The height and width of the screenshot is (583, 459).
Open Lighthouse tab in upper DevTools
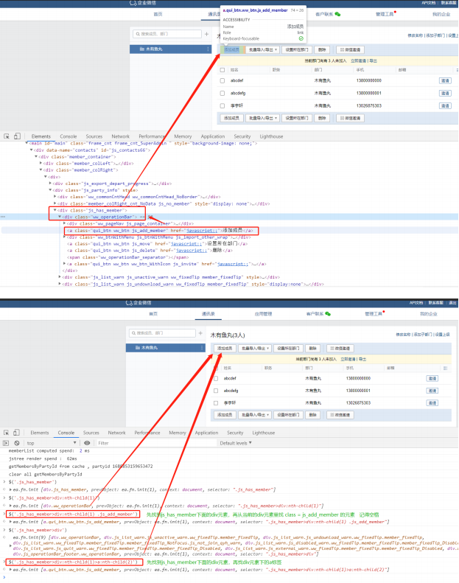tap(271, 136)
